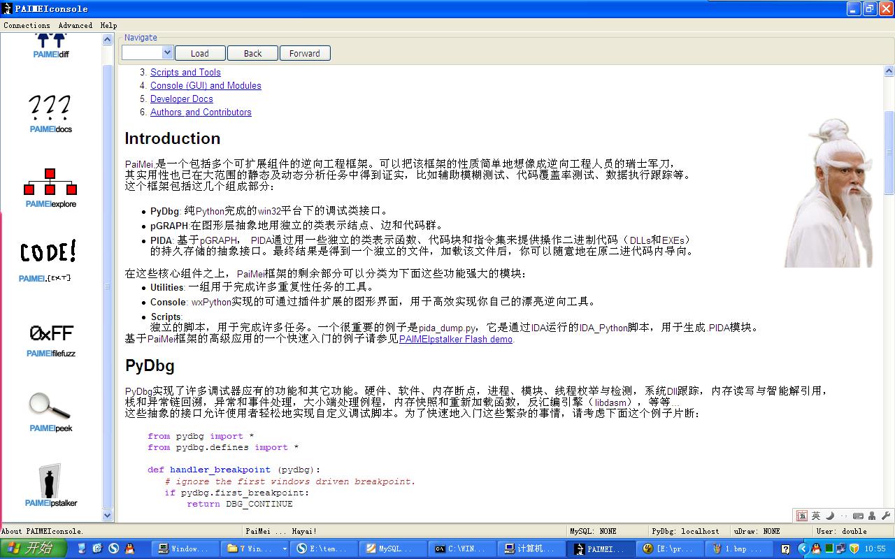Click the module sidebar scroll down arrow

108,516
